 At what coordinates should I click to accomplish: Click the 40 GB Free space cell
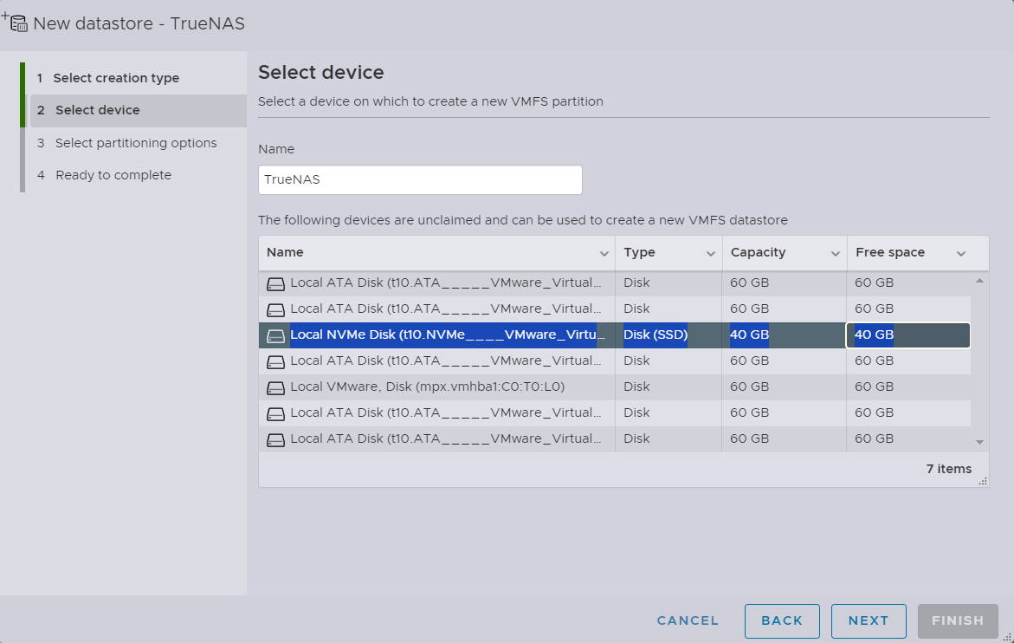tap(908, 335)
